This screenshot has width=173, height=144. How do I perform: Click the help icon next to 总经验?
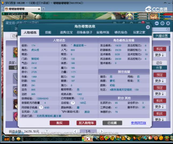[x=73, y=103]
